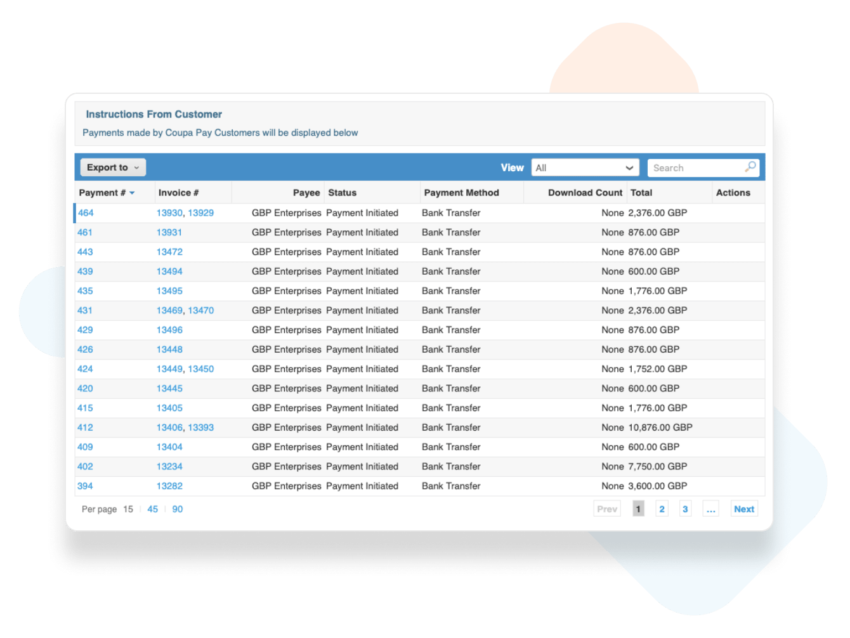850x638 pixels.
Task: Show 90 rows per page
Action: (178, 509)
